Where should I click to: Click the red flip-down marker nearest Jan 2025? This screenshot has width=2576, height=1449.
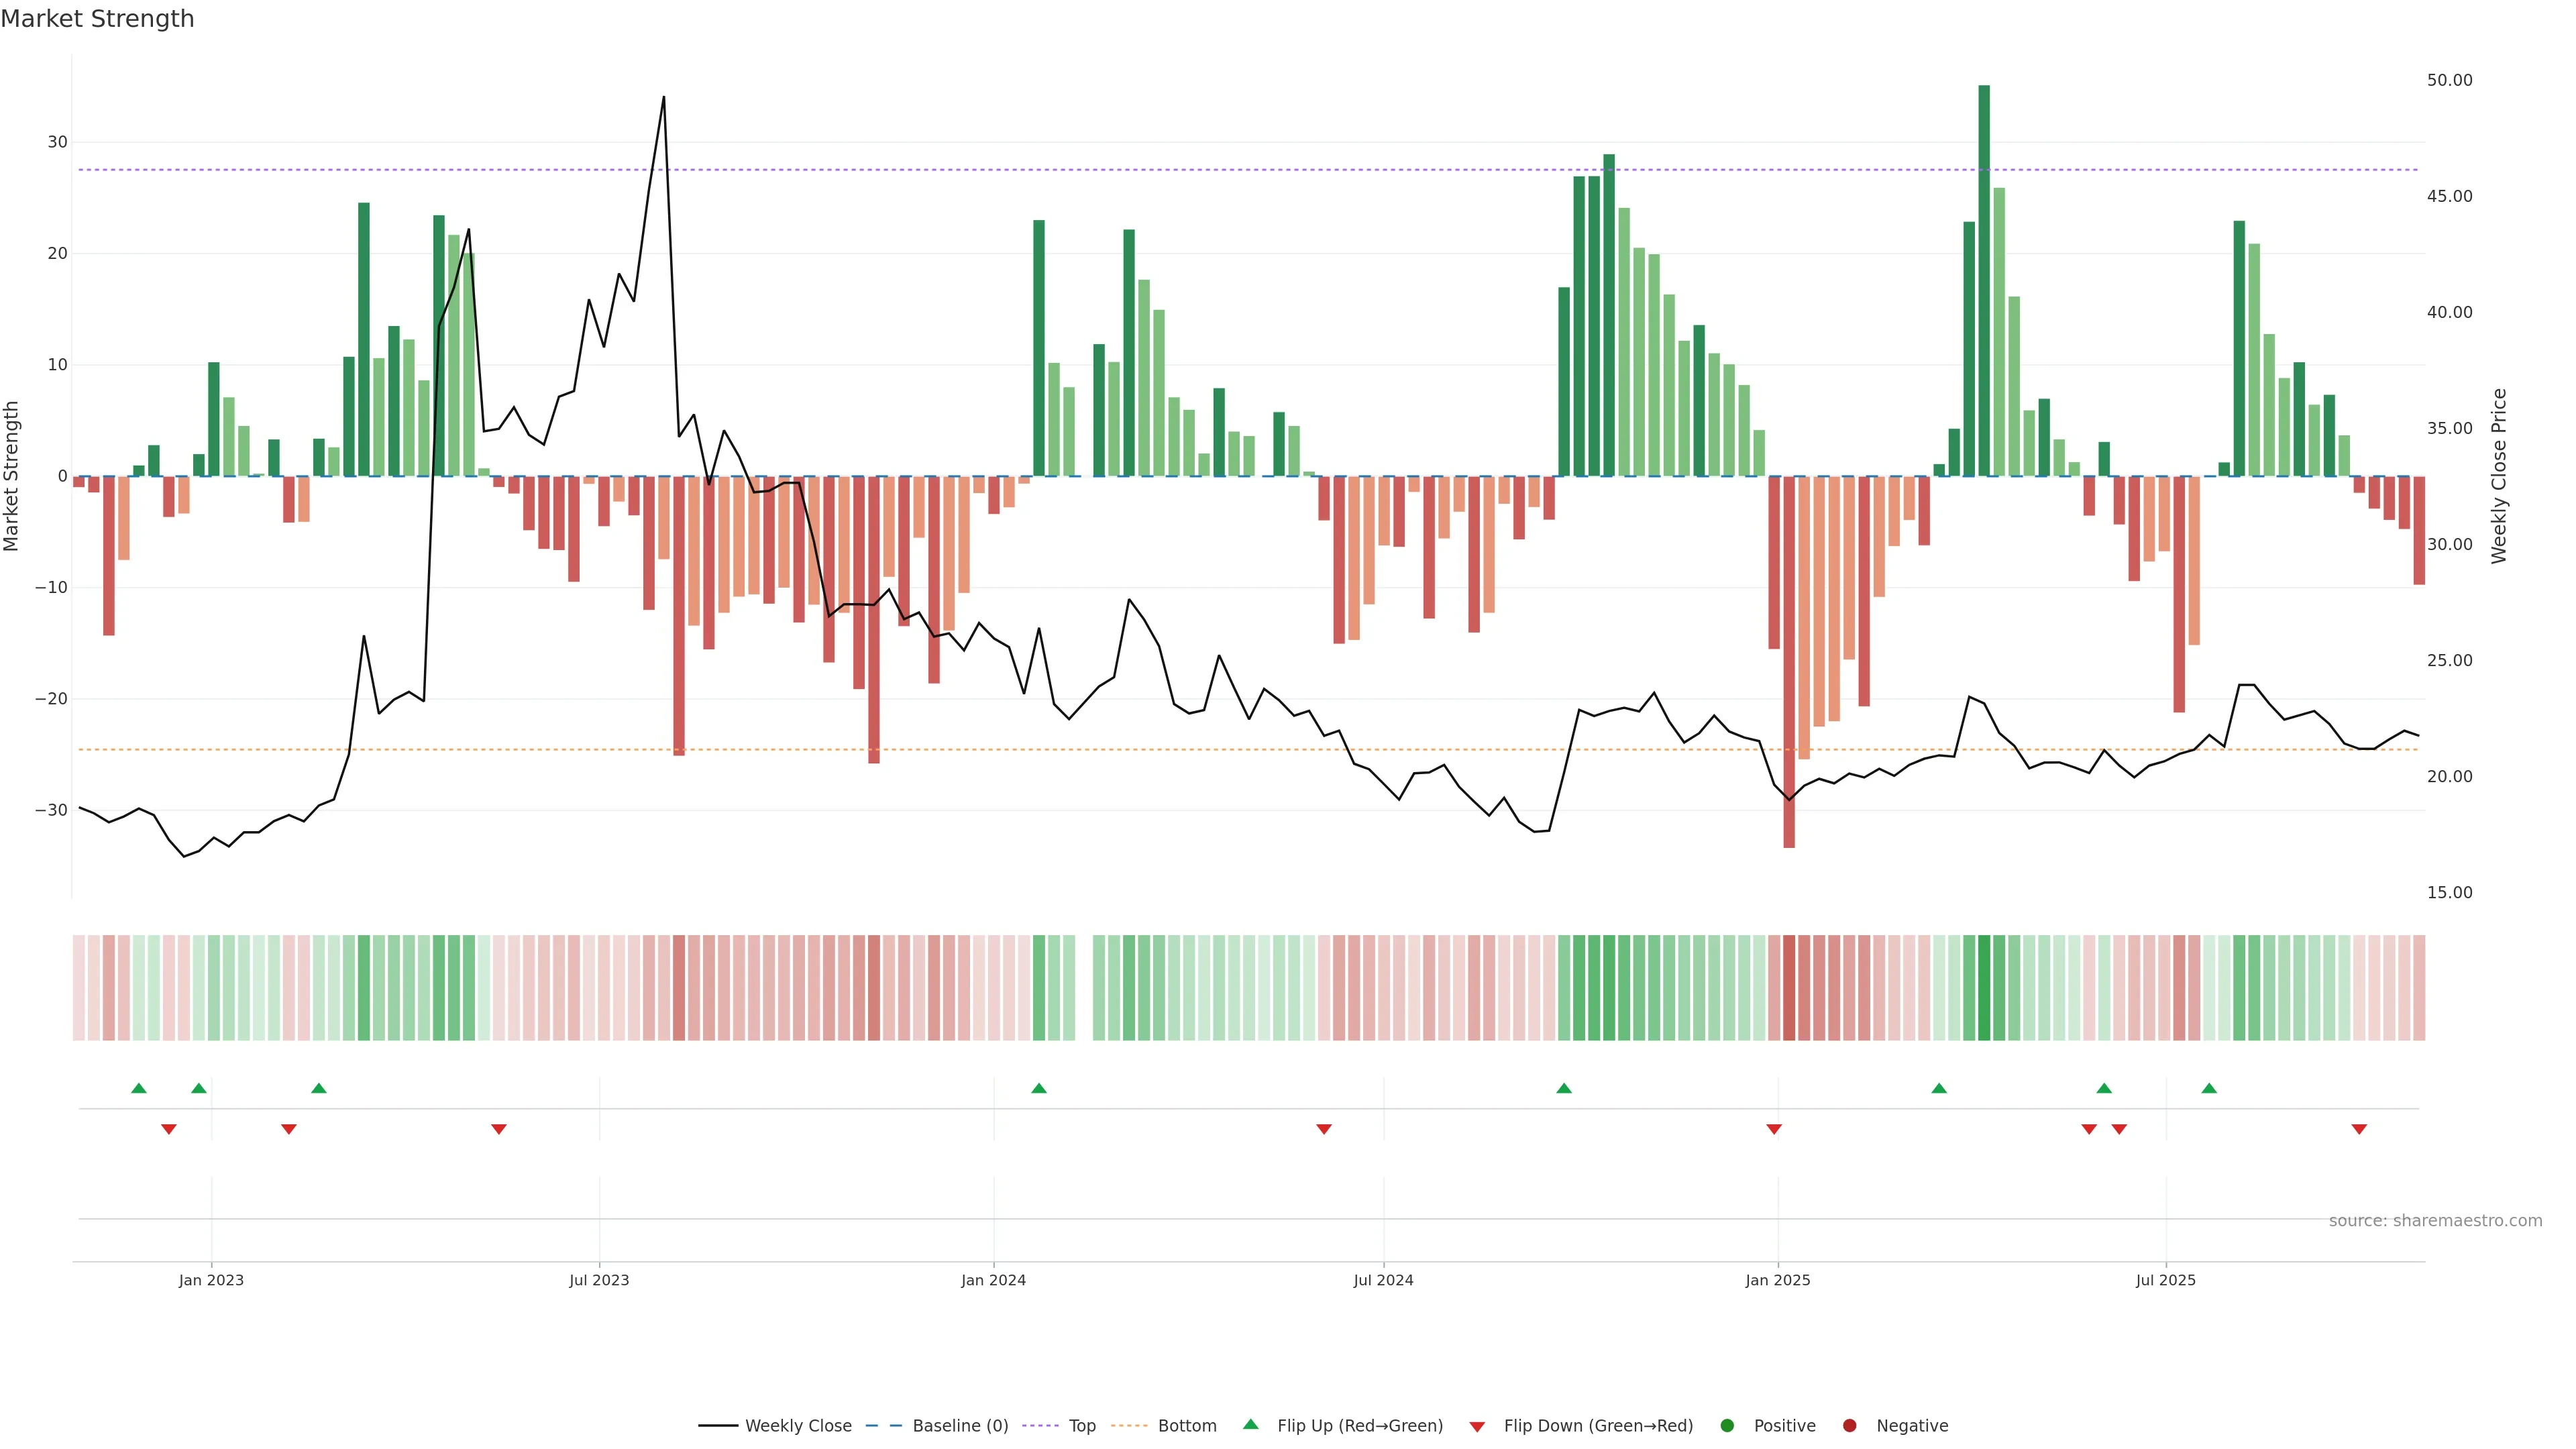pyautogui.click(x=1774, y=1129)
